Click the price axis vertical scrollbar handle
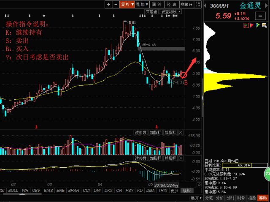The width and height of the screenshot is (270, 202). tap(202, 98)
